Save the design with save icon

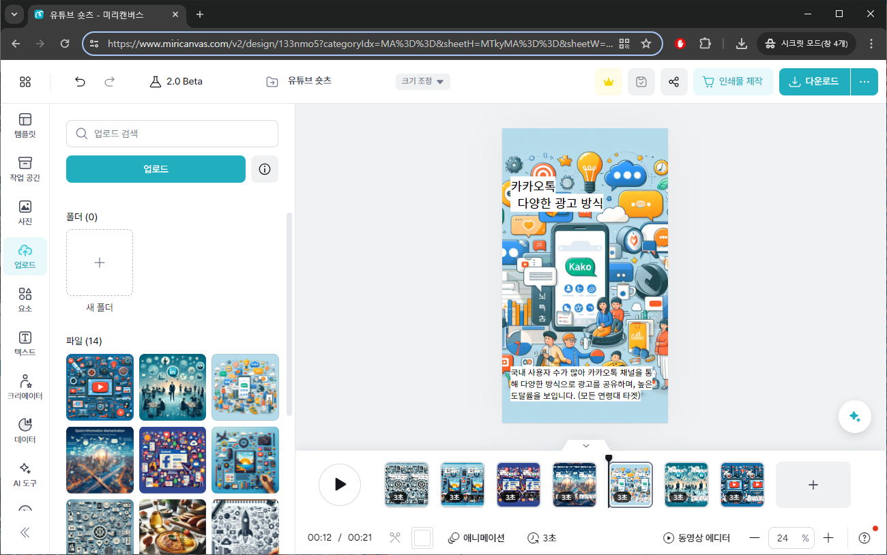pos(641,82)
